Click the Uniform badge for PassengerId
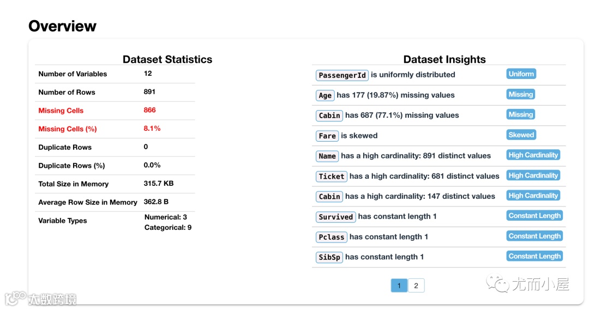589x310 pixels. point(521,74)
